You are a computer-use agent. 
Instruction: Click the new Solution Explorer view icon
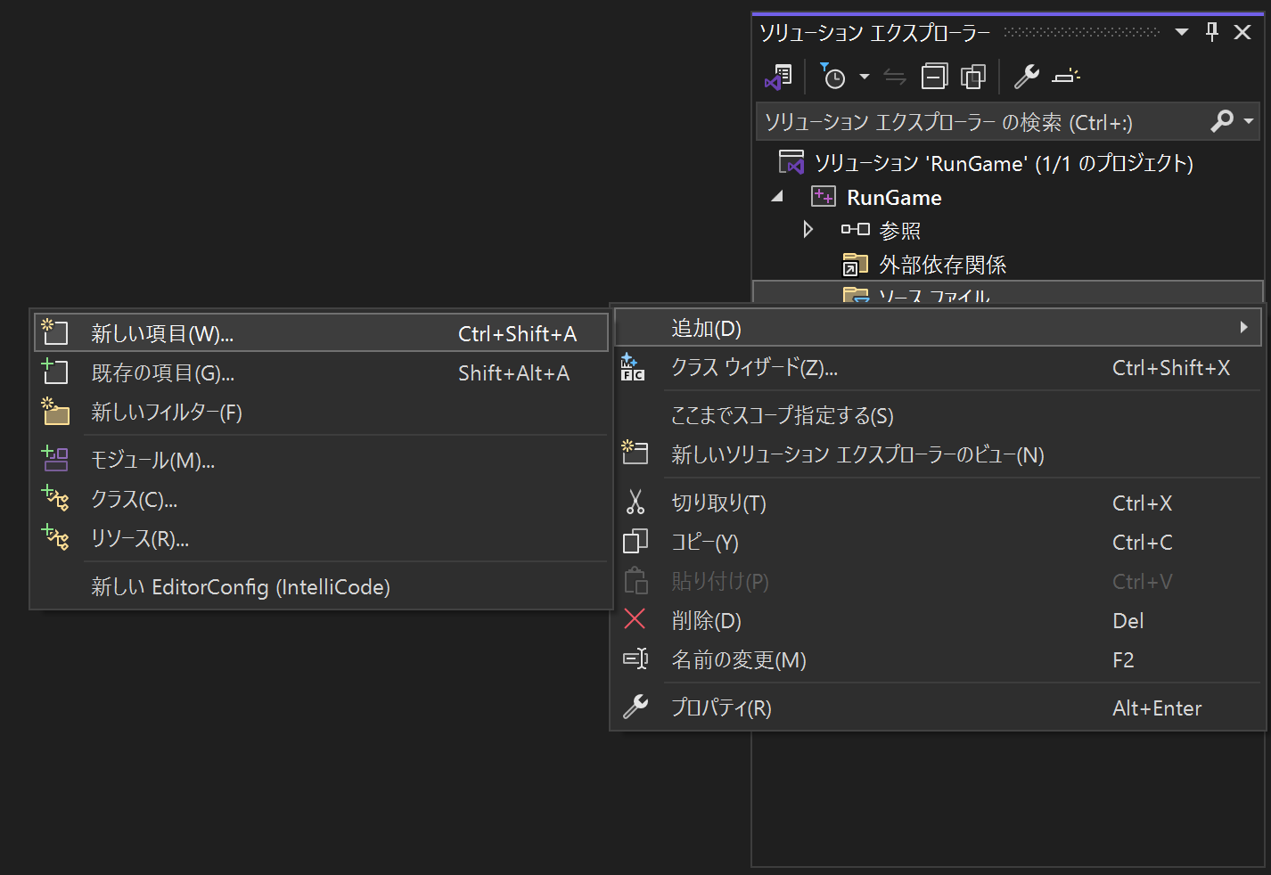click(x=635, y=453)
